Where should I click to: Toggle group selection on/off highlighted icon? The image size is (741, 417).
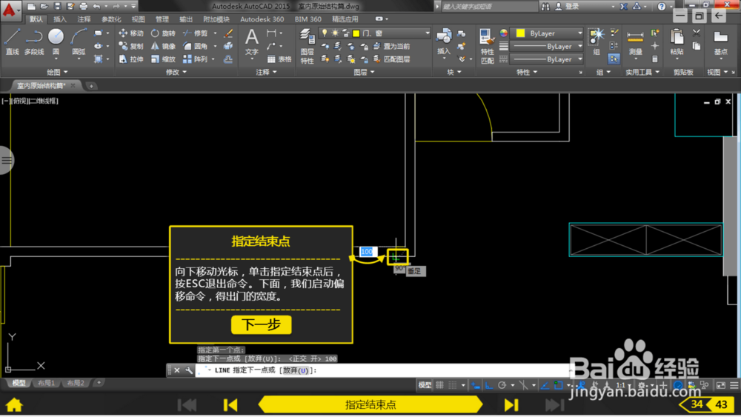(x=614, y=59)
